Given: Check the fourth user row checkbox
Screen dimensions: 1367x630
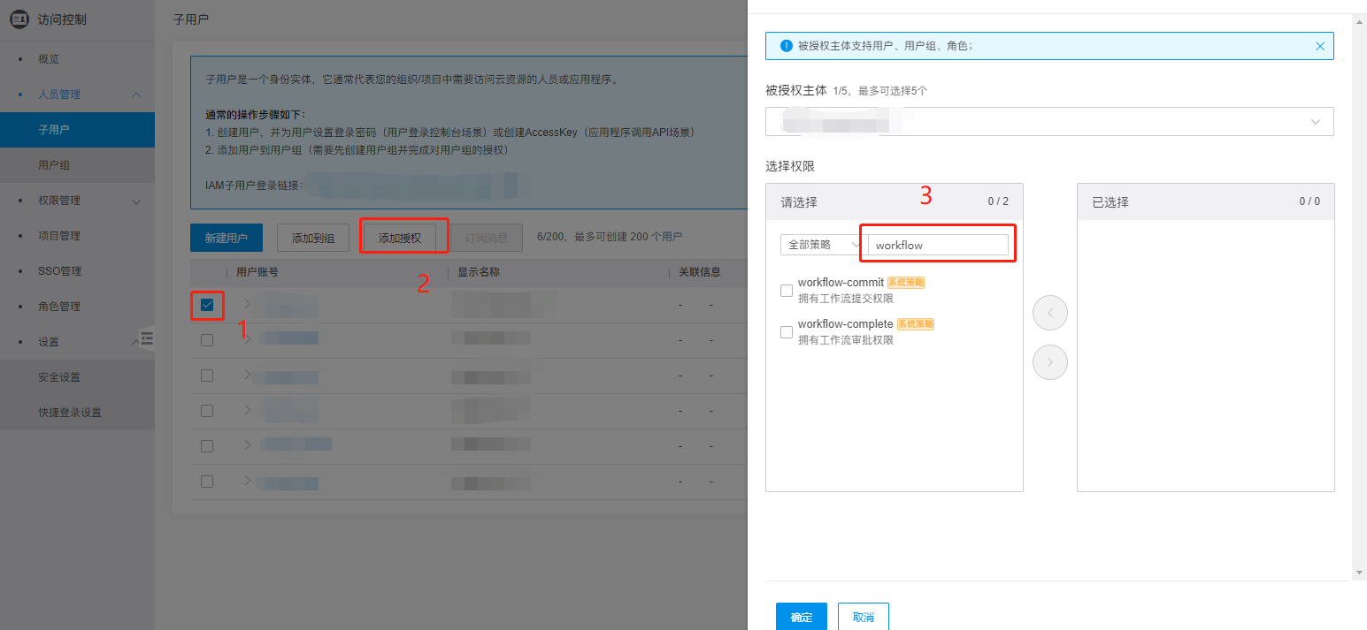Looking at the screenshot, I should tap(207, 411).
